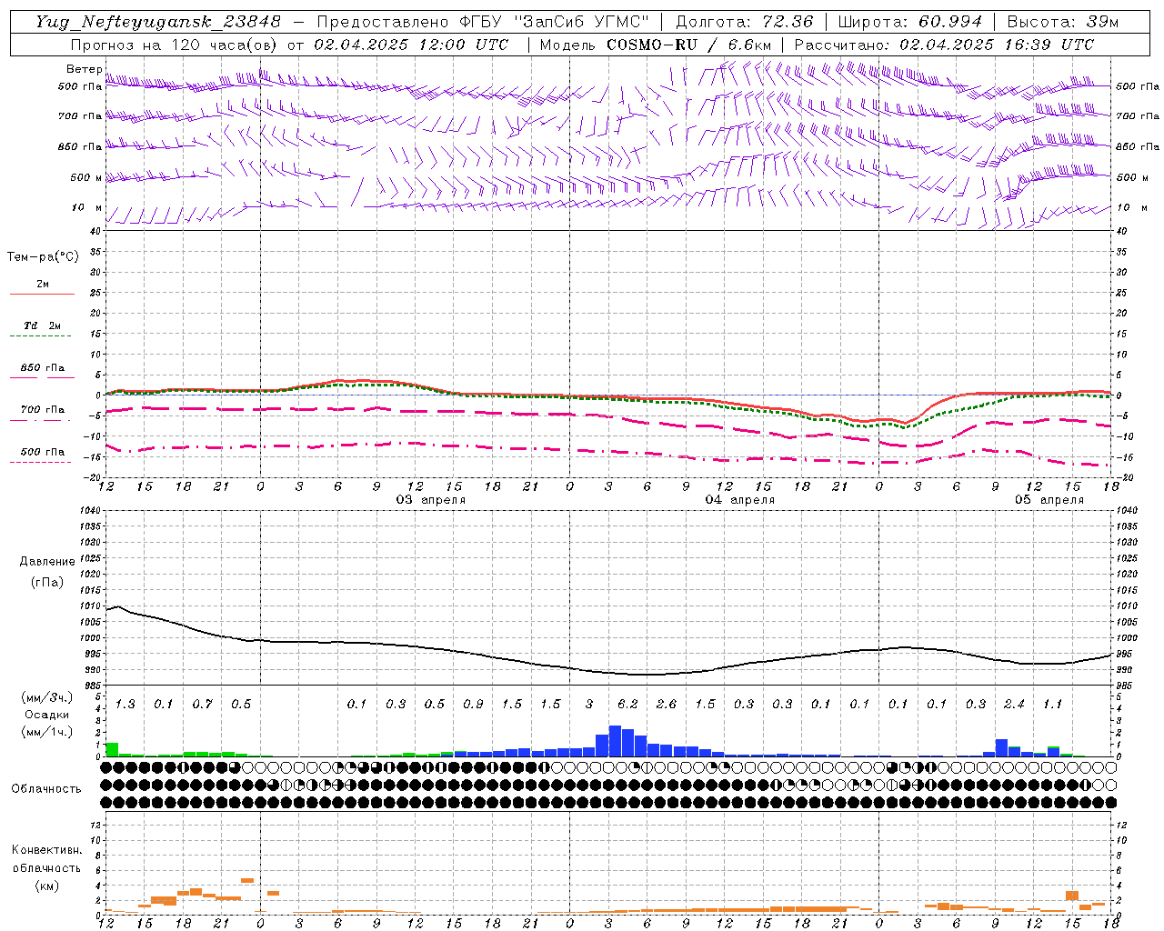Click the 1.1 three-hour precipitation value

coord(1052,704)
